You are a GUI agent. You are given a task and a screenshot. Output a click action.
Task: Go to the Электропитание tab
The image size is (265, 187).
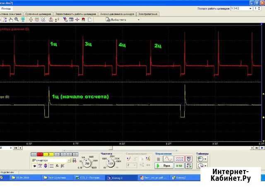(x=148, y=14)
